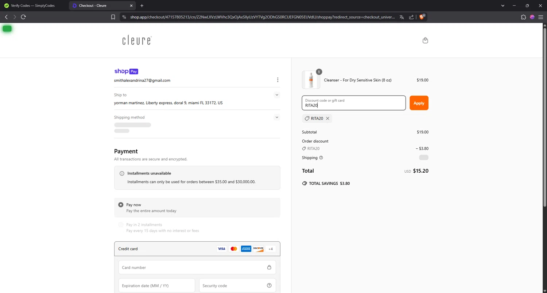Open the browser extensions puzzle icon
Viewport: 547px width, 293px height.
pos(523,17)
